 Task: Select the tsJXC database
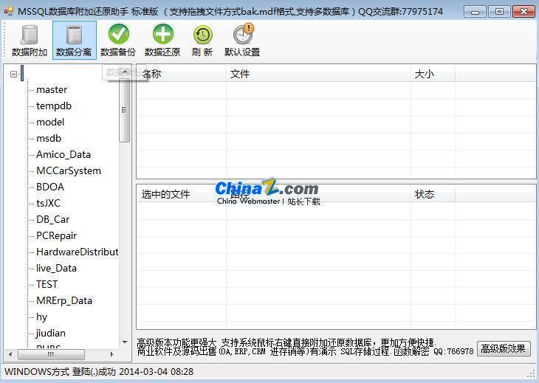[x=48, y=203]
